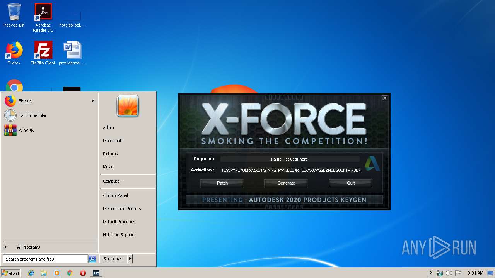The height and width of the screenshot is (278, 495).
Task: Open Firefox desktop shortcut
Action: click(x=14, y=53)
